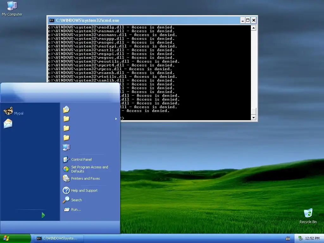Click the cmd.exe title bar system icon
The height and width of the screenshot is (243, 324).
pos(52,20)
